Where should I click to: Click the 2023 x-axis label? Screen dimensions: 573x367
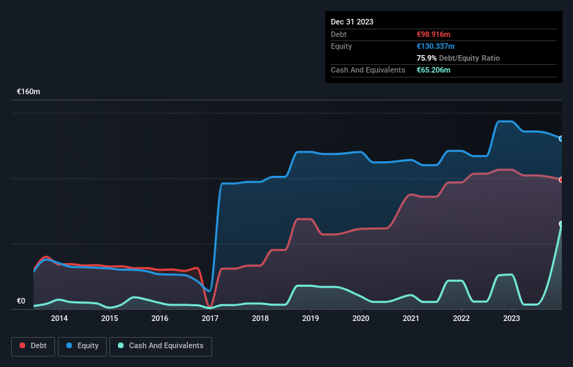[512, 318]
